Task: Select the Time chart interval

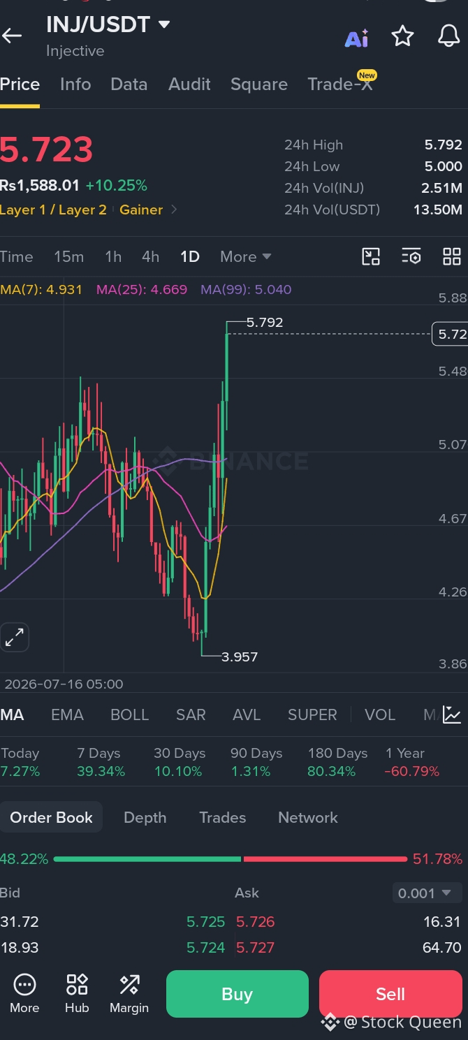Action: [x=16, y=256]
